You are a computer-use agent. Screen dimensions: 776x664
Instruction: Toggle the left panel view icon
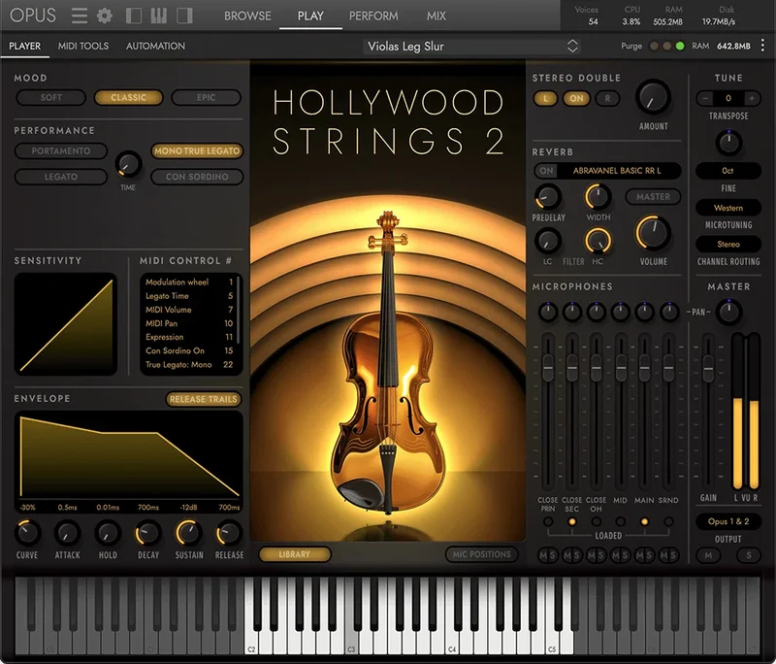pyautogui.click(x=134, y=16)
